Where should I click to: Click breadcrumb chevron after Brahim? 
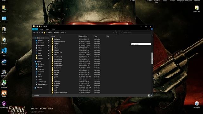[53, 33]
